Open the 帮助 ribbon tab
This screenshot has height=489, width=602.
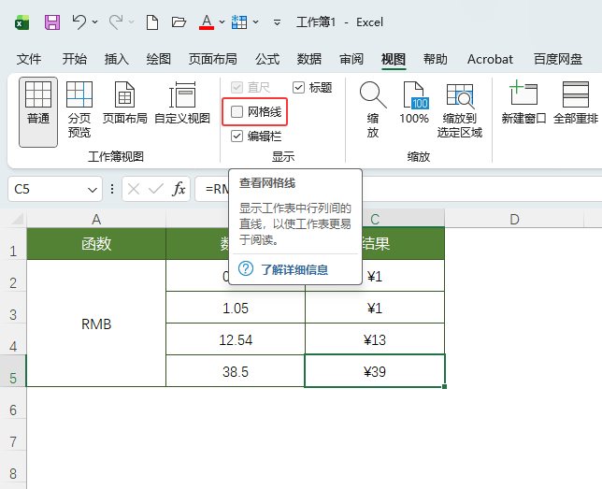pyautogui.click(x=436, y=59)
